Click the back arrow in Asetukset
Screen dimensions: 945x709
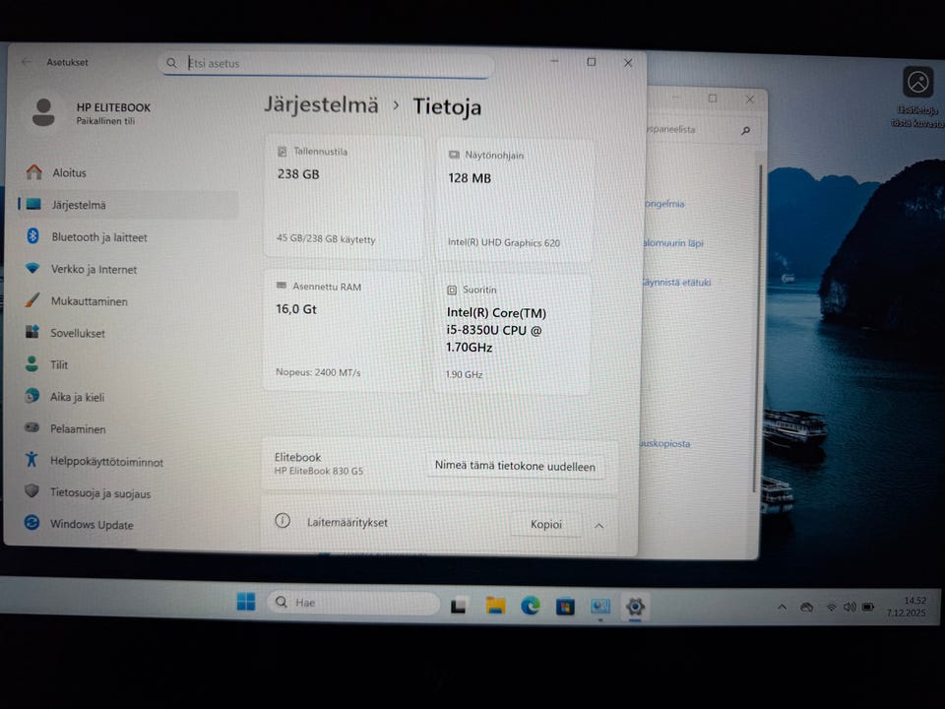pyautogui.click(x=27, y=61)
